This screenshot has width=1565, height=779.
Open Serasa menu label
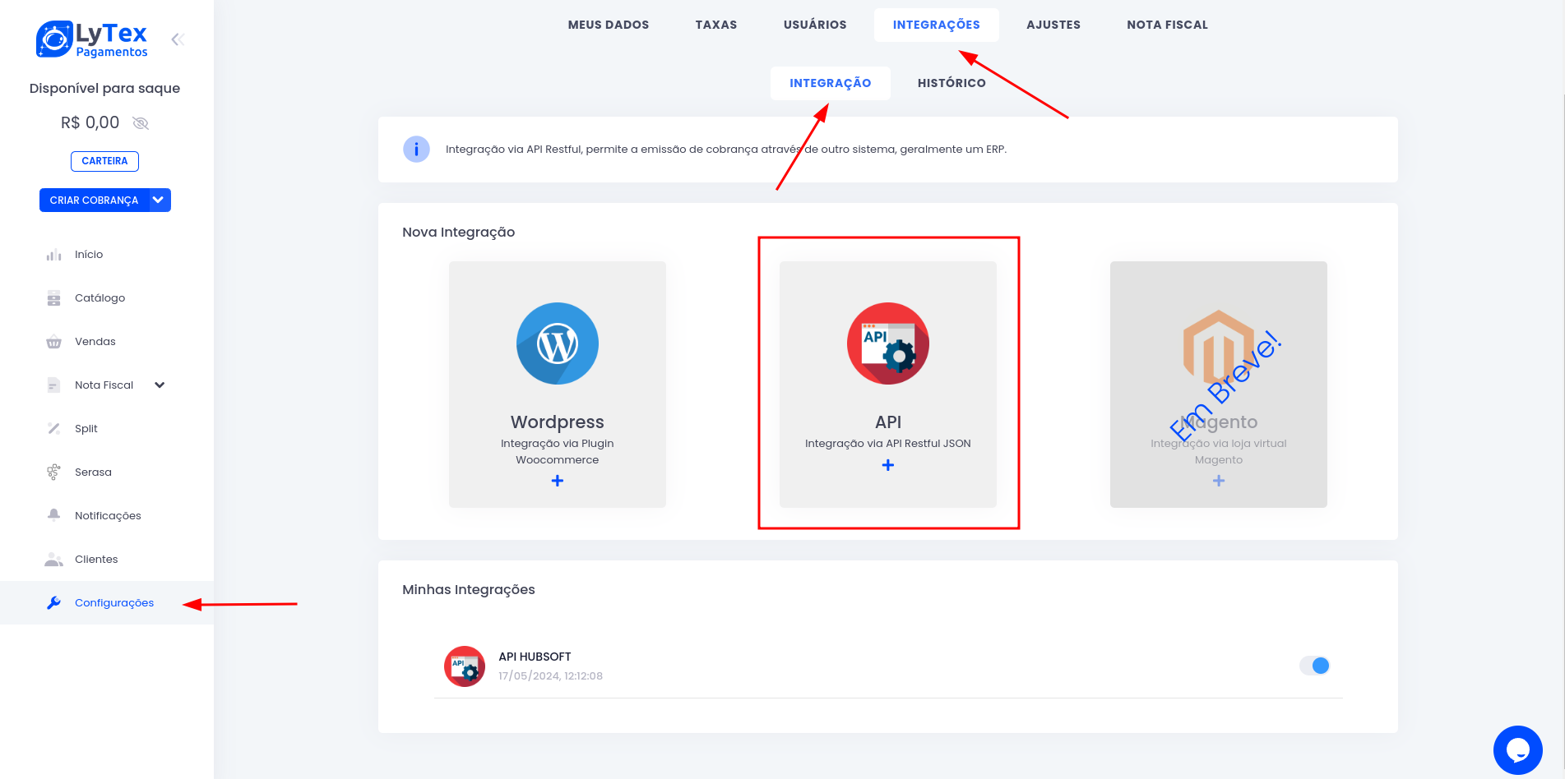pos(93,472)
